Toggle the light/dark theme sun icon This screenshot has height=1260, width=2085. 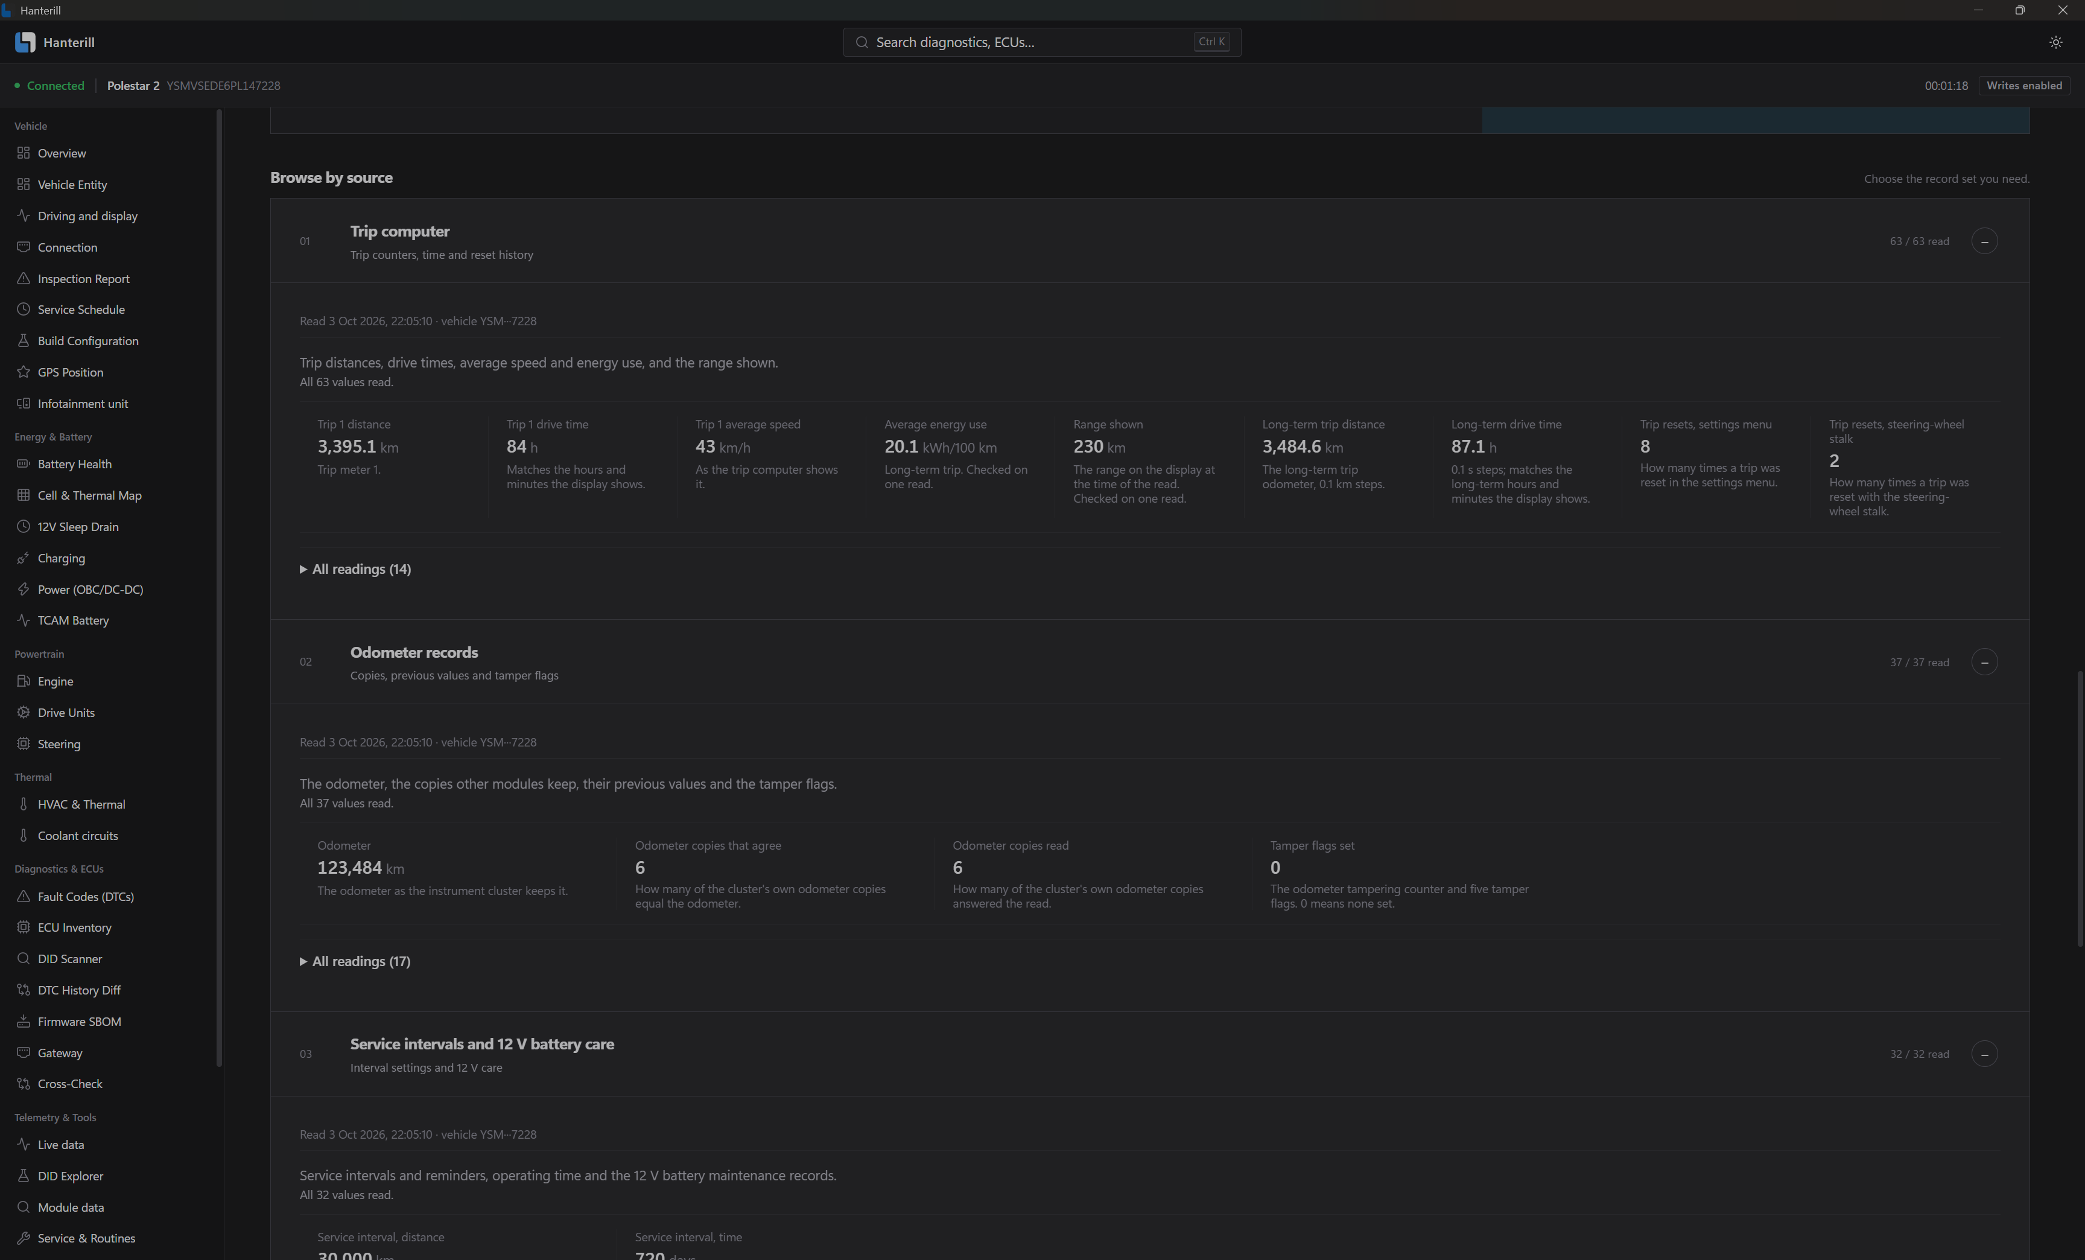[2055, 42]
